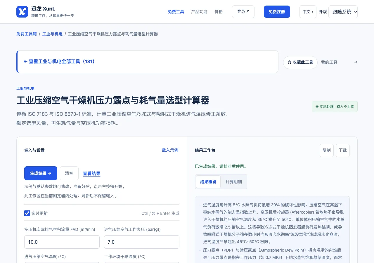Click the 进气压缩空气温度 (°C) label

[x=45, y=257]
